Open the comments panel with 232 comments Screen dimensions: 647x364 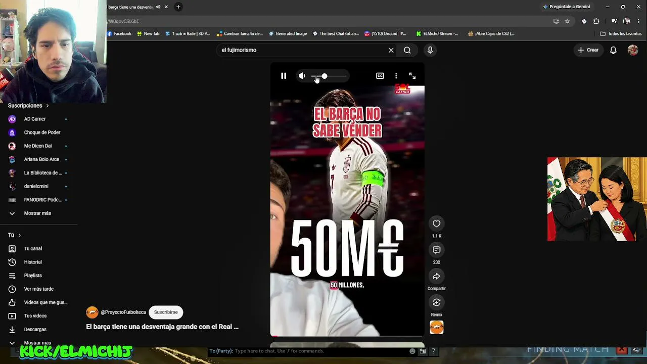click(437, 250)
